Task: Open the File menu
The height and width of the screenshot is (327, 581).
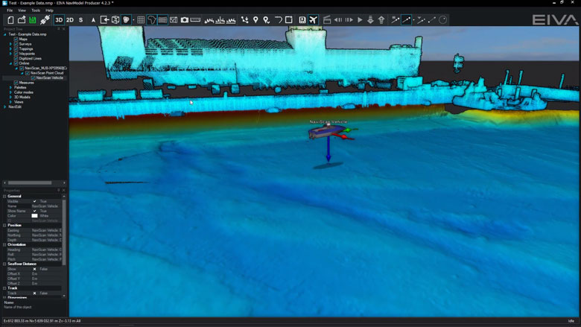Action: click(x=10, y=10)
